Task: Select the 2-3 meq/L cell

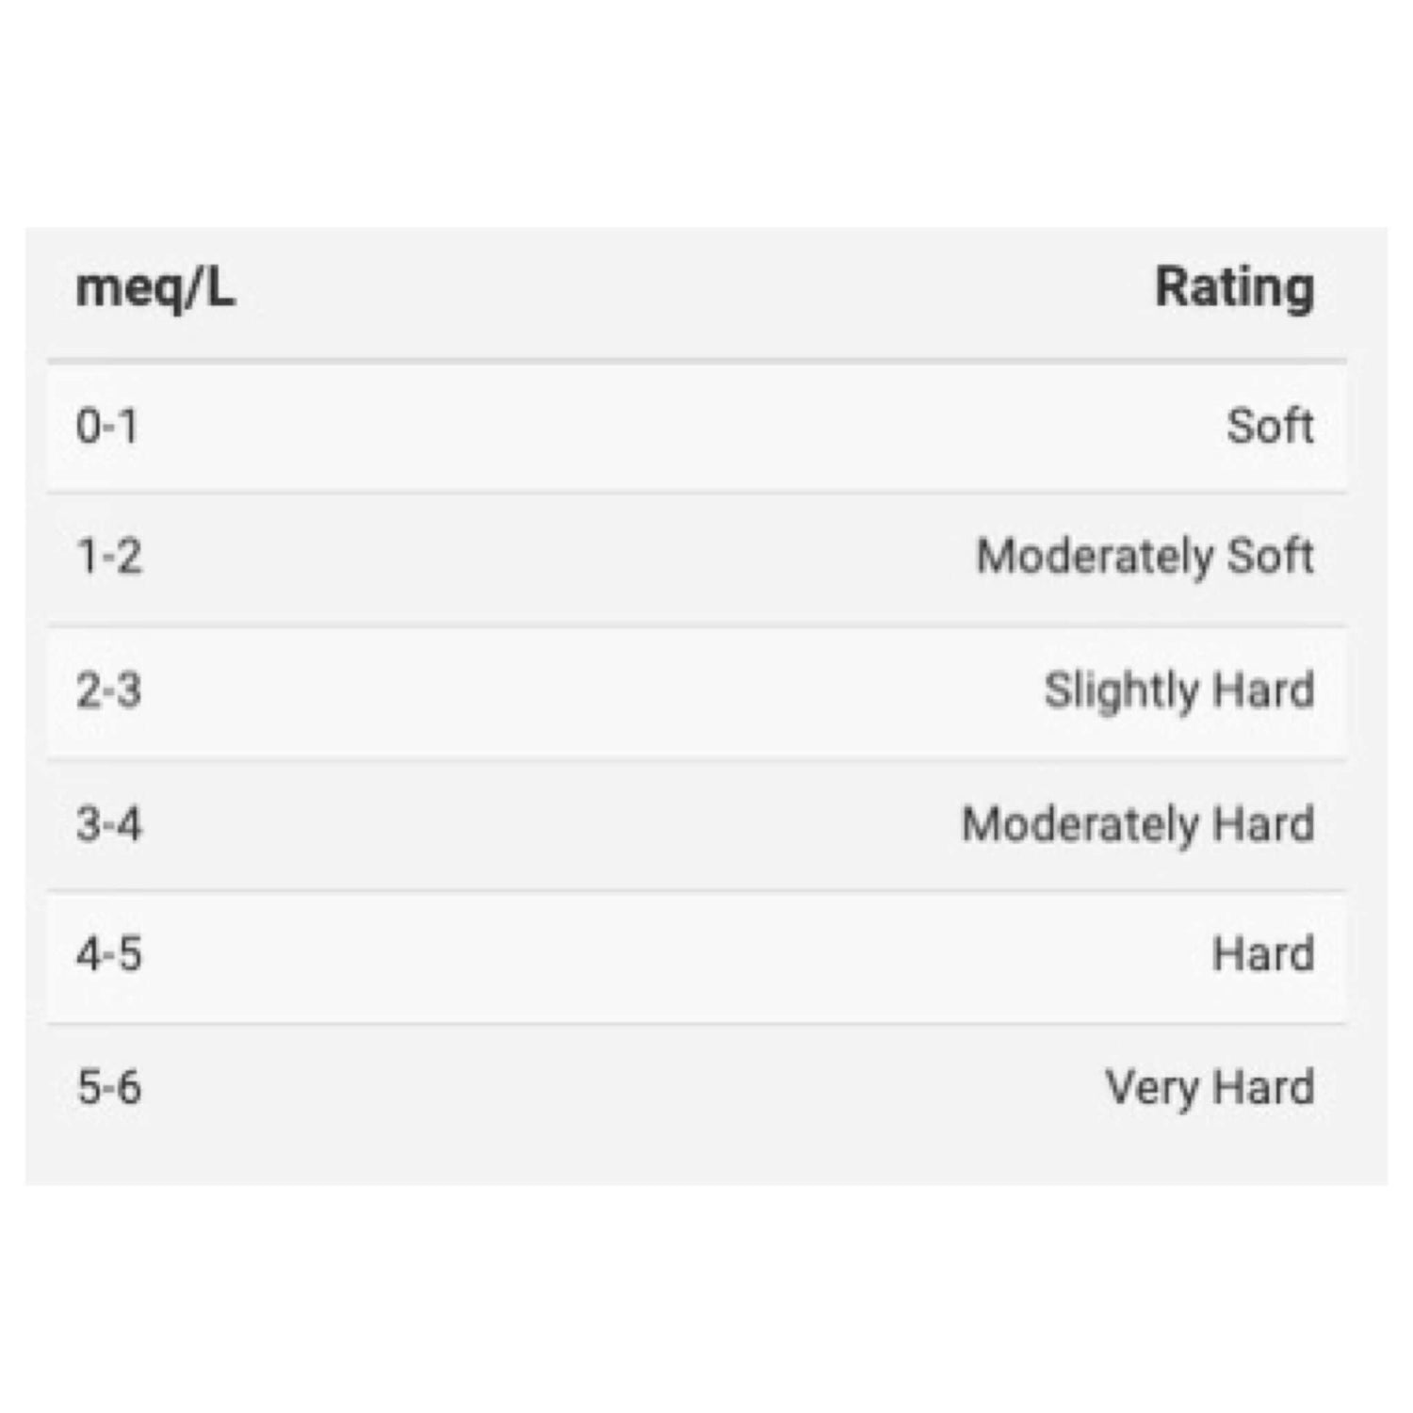Action: (x=109, y=690)
